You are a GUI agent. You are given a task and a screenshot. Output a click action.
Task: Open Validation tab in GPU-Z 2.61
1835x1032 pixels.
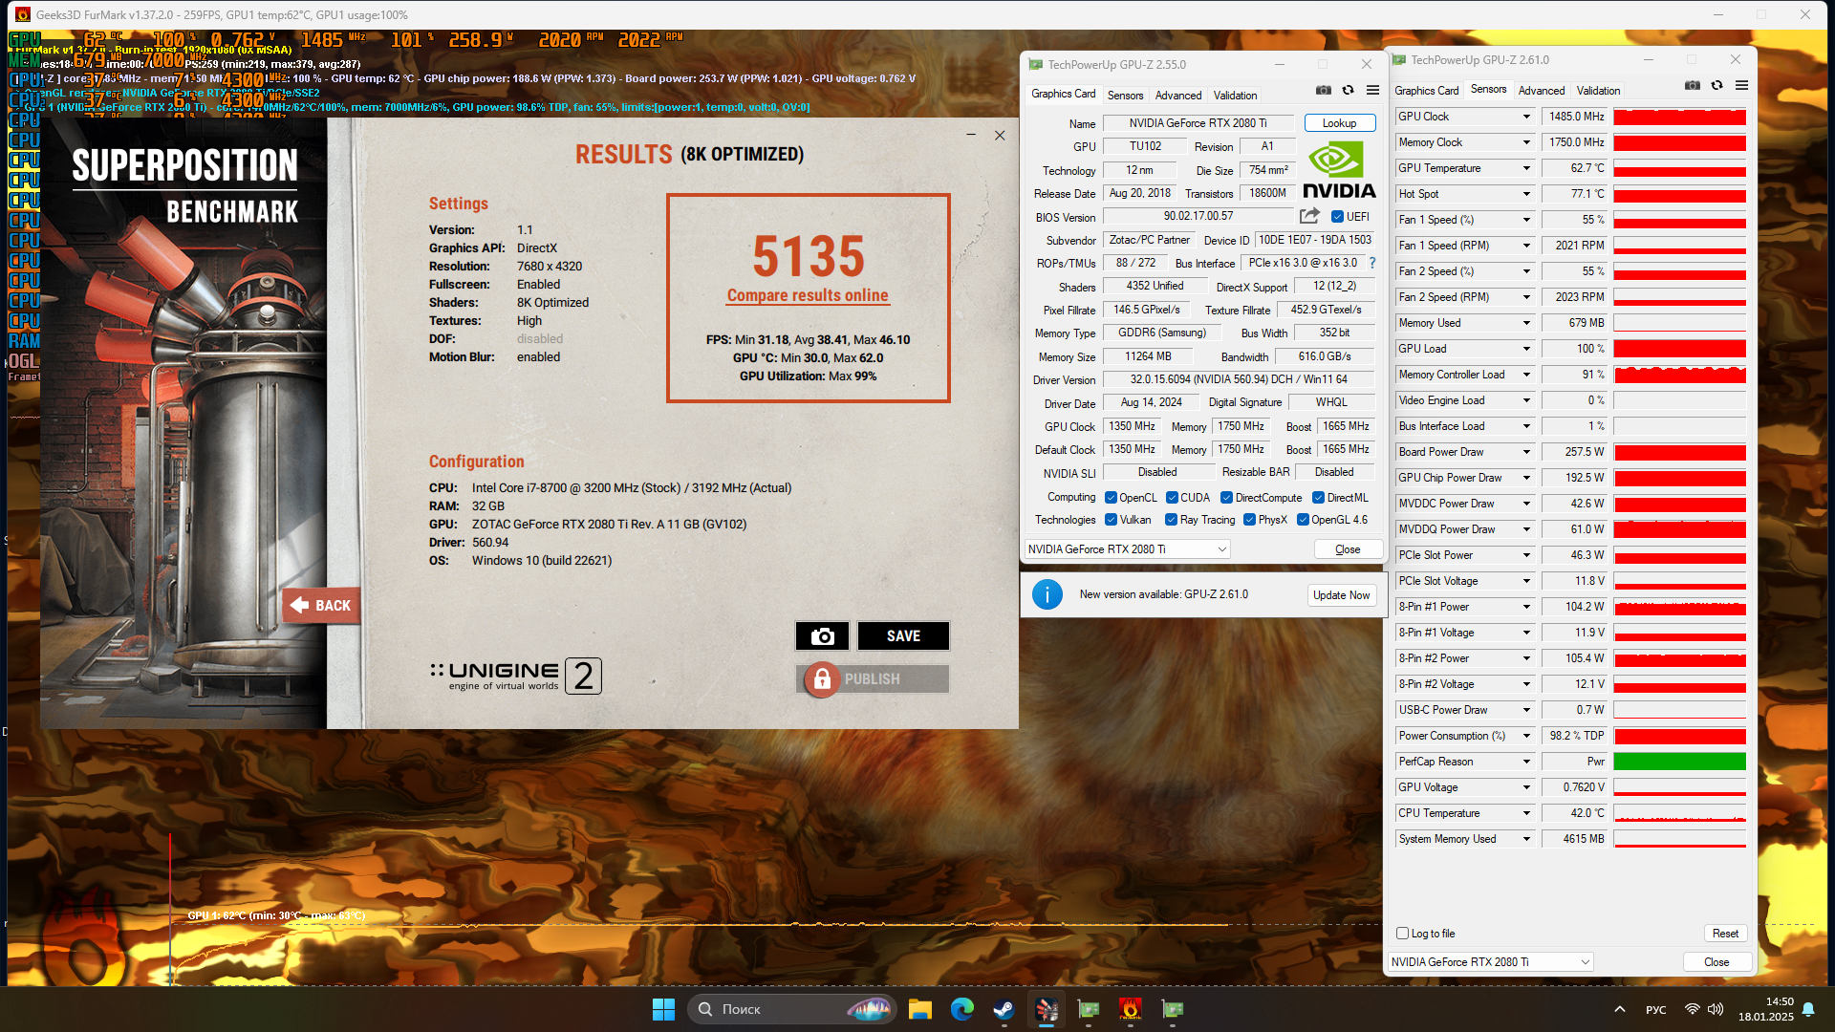pyautogui.click(x=1598, y=91)
